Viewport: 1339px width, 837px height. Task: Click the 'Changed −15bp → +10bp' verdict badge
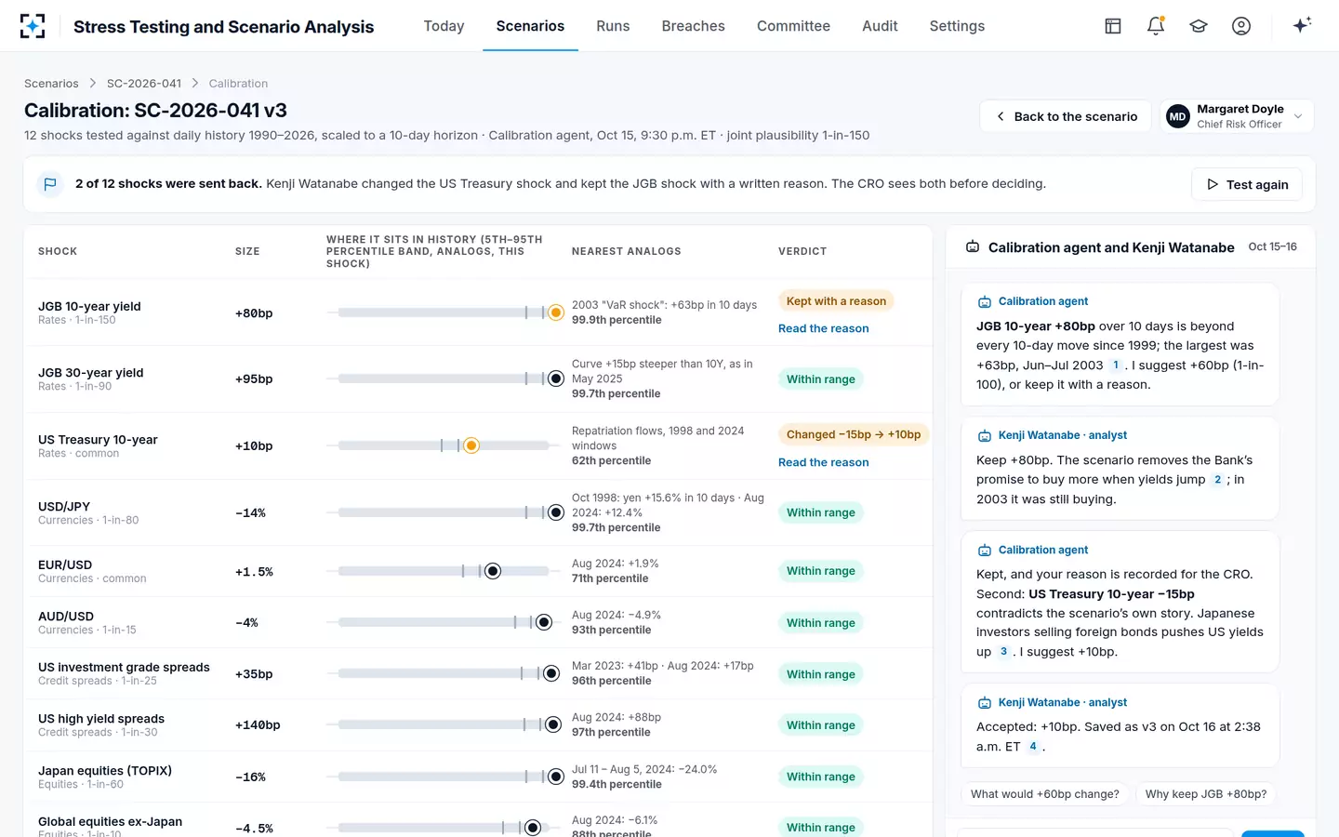854,434
